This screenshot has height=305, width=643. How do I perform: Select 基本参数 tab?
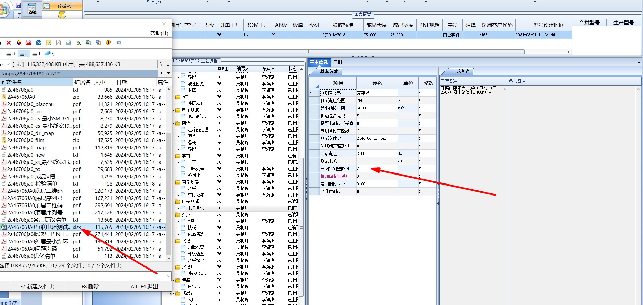(x=329, y=72)
